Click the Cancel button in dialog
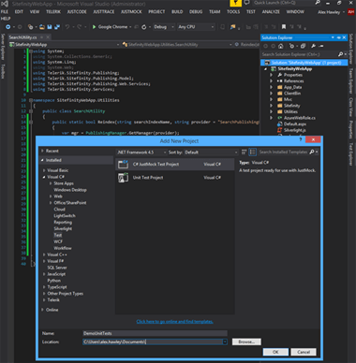 point(304,352)
